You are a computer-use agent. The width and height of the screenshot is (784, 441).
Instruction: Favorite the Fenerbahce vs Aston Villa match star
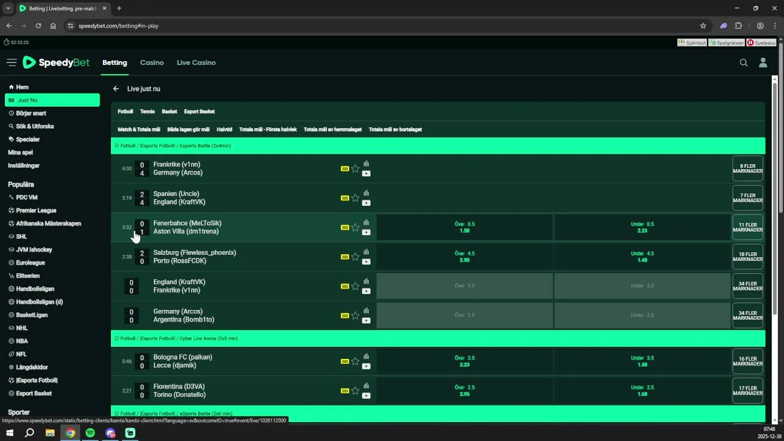click(x=355, y=227)
